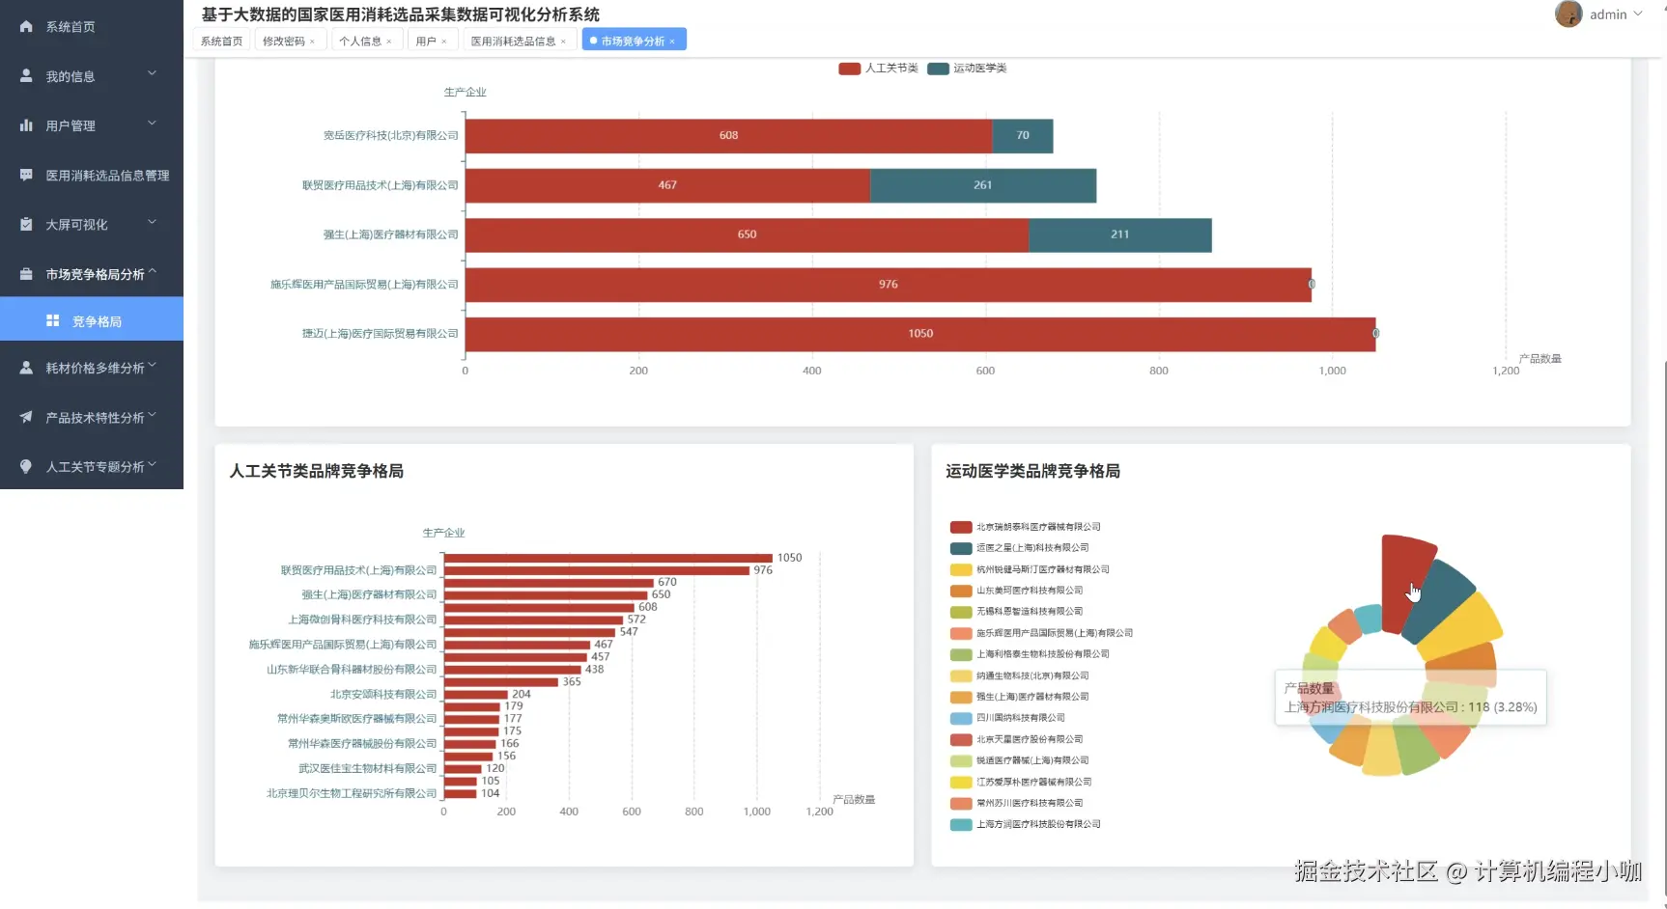Switch to the 医用消耗选品信息 tab

514,40
